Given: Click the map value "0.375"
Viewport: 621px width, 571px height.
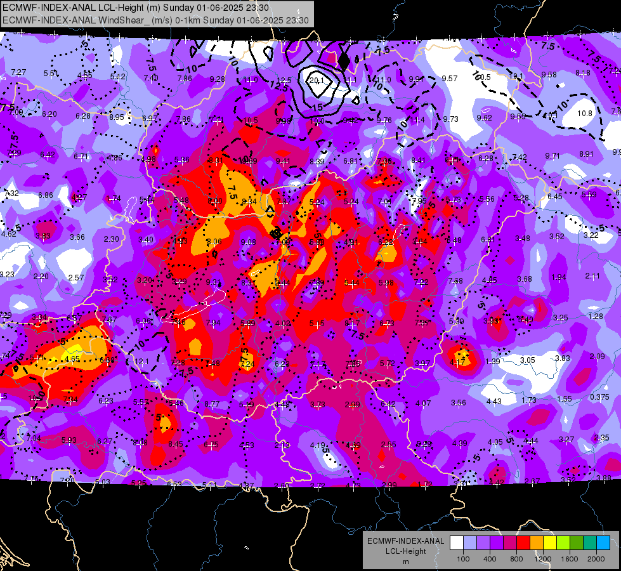Looking at the screenshot, I should [x=599, y=397].
